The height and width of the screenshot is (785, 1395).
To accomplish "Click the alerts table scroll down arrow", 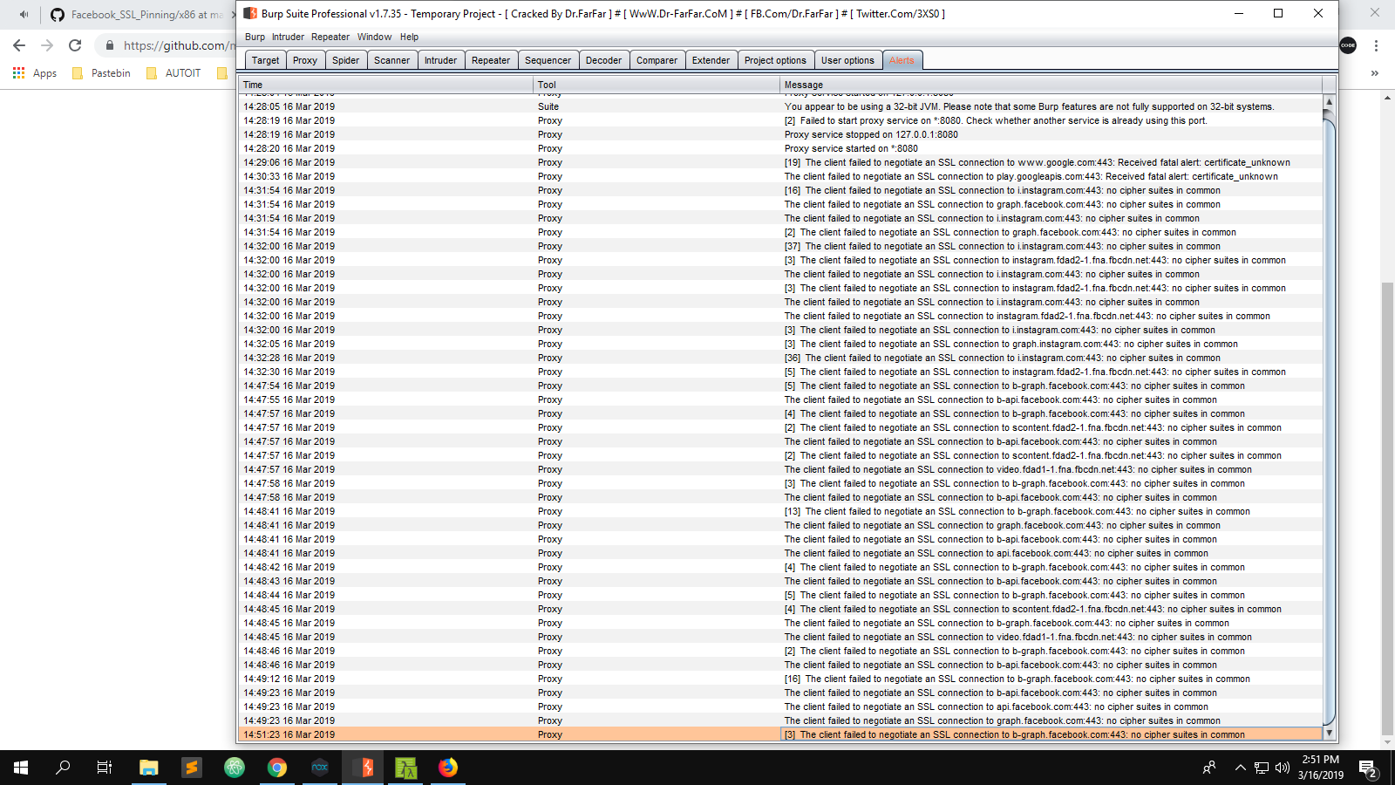I will coord(1329,734).
